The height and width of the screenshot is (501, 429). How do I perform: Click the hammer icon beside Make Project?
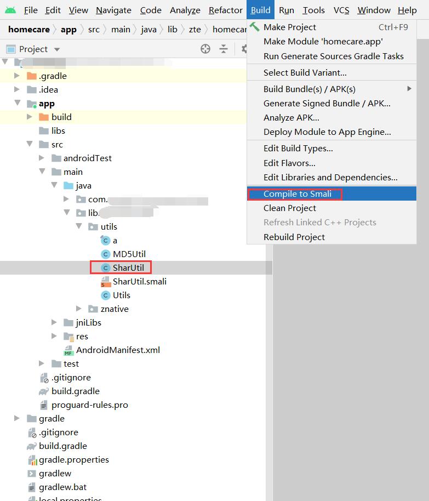pyautogui.click(x=254, y=27)
